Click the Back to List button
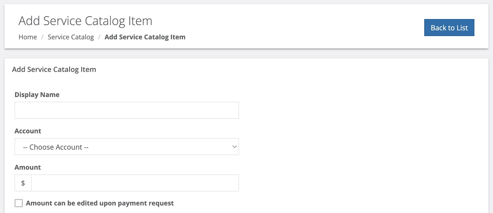493x213 pixels. pos(449,28)
